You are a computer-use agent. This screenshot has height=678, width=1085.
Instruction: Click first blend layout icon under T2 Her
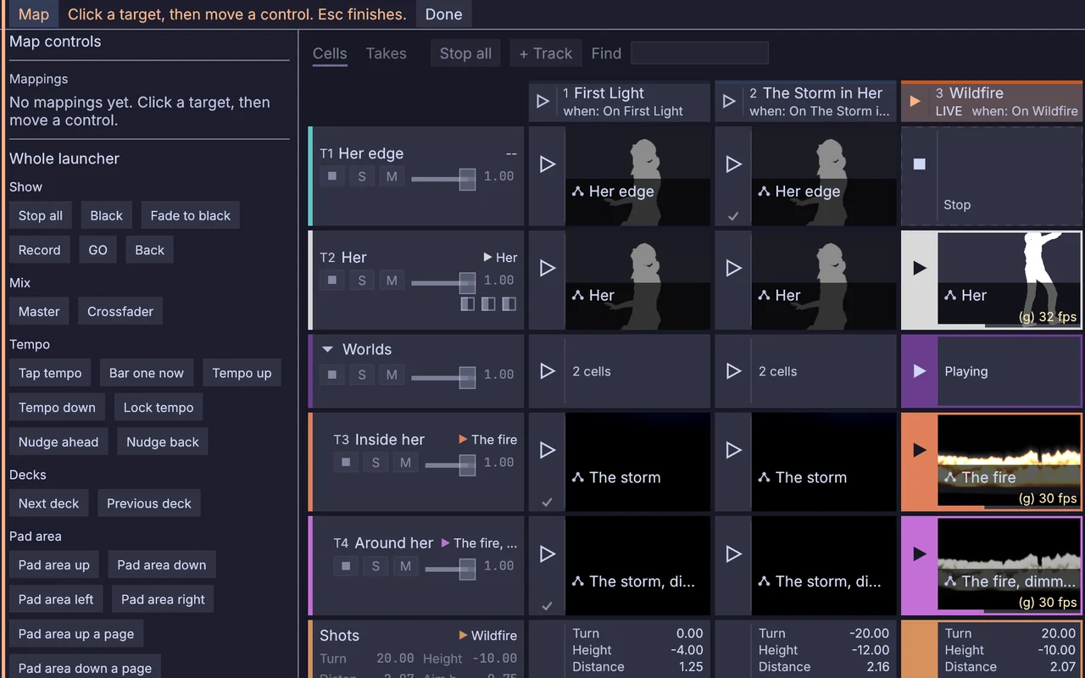coord(468,304)
